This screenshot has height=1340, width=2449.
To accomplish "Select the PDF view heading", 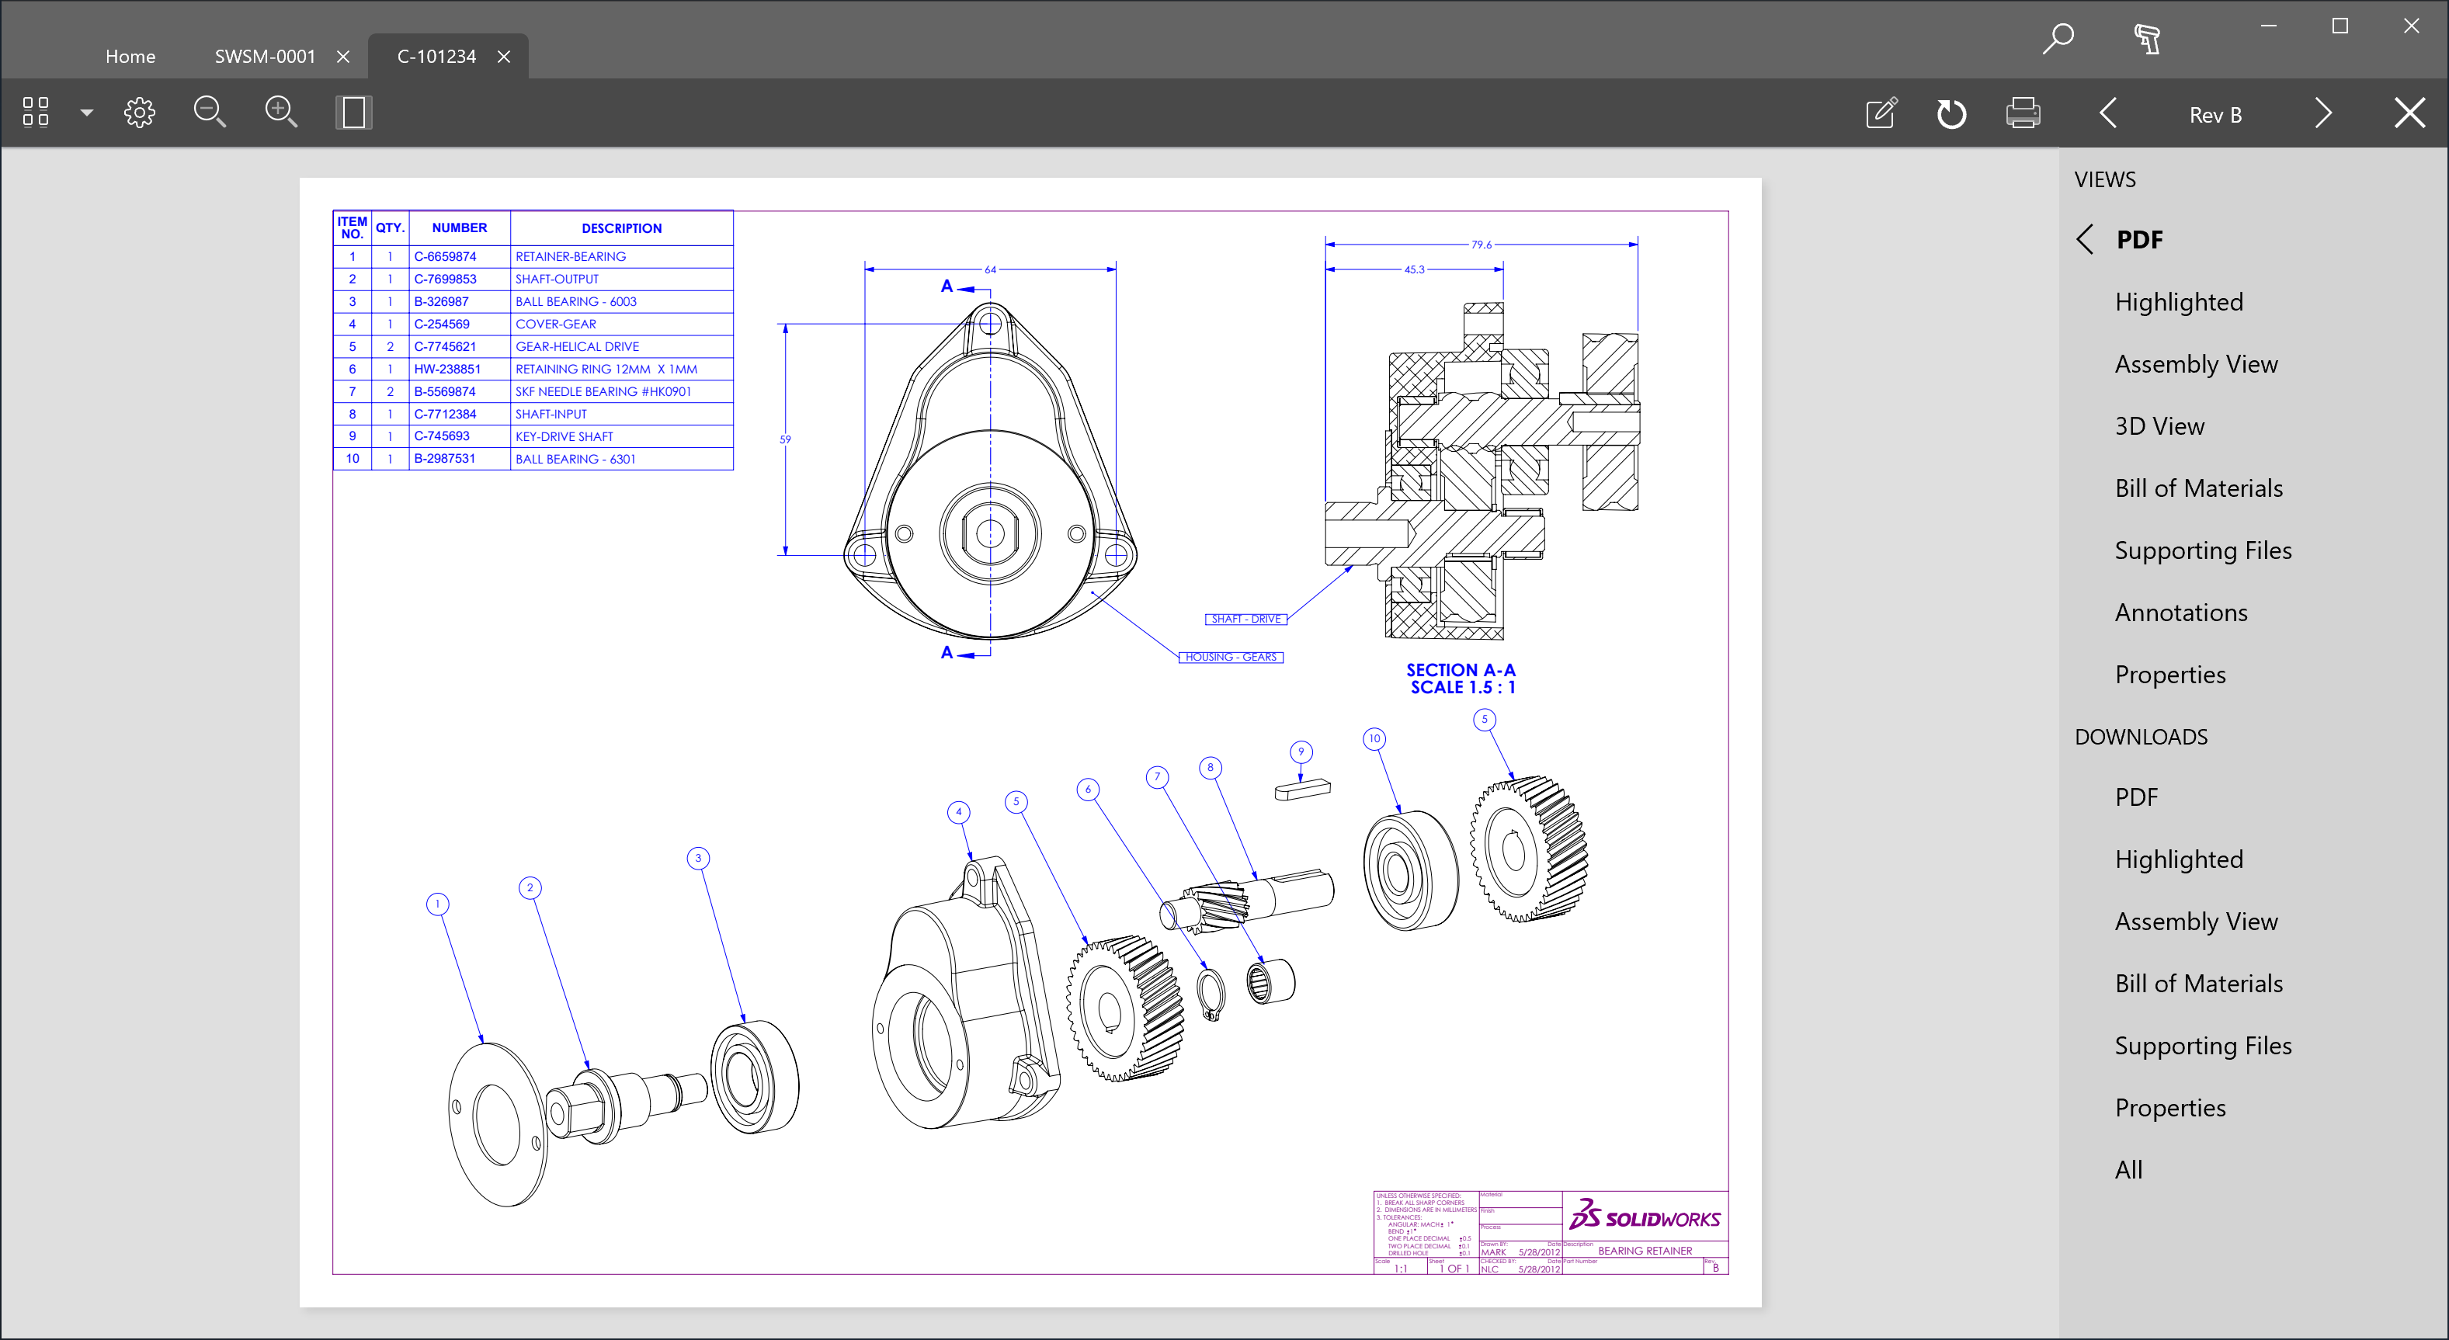I will tap(2139, 239).
